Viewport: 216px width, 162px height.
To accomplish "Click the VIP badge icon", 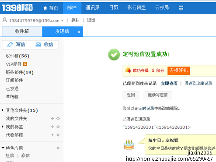I will click(25, 64).
